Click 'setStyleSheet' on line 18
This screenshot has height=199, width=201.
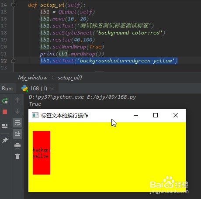(x=73, y=33)
